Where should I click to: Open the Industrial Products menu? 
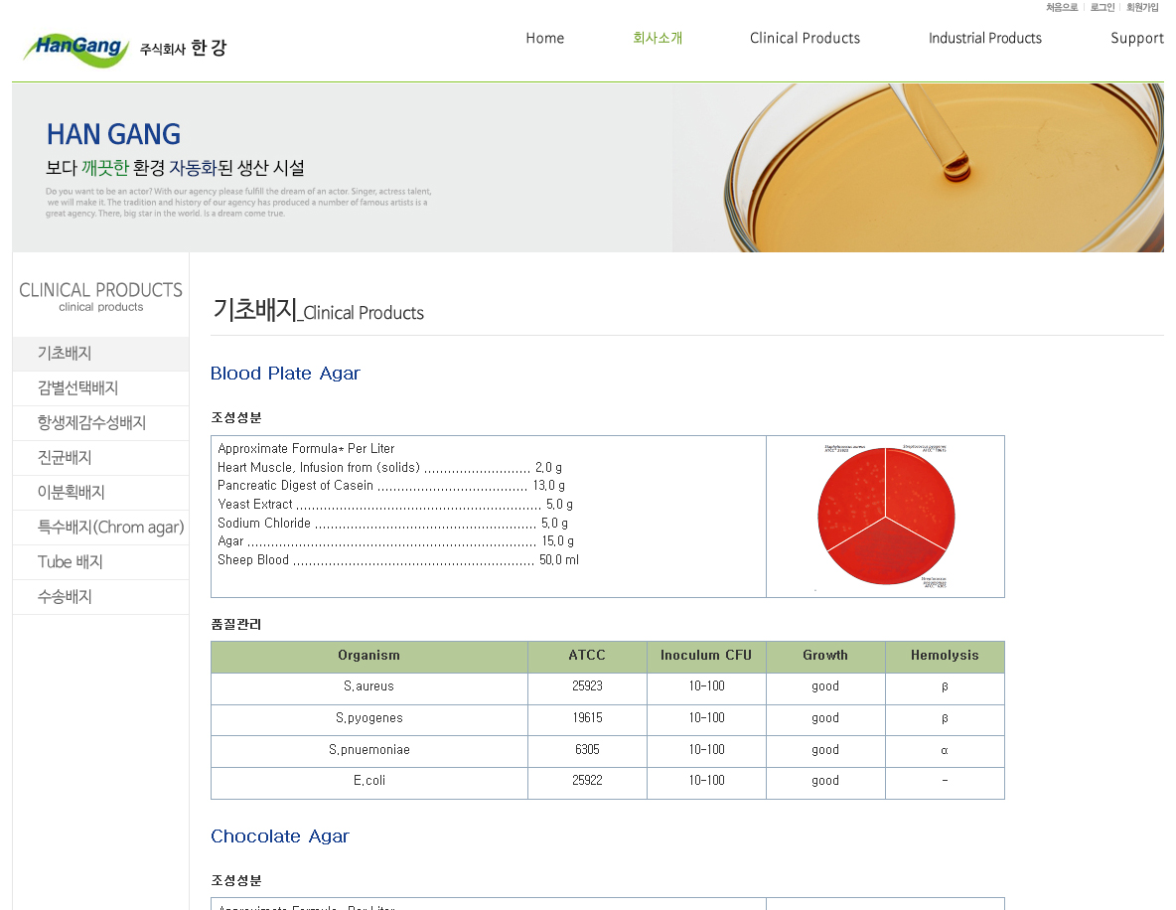coord(984,39)
